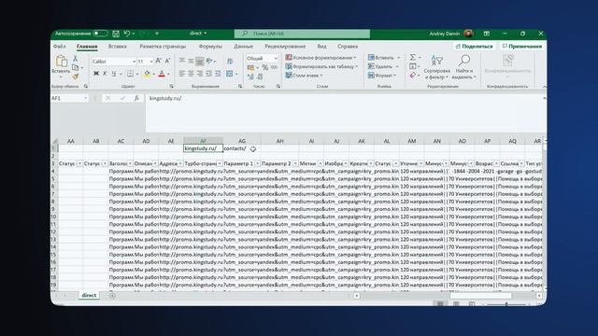Click the new sheet plus icon
The height and width of the screenshot is (336, 598).
112,296
